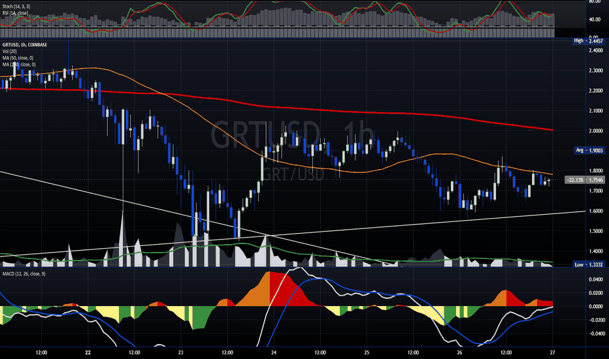Click the 1.7000 price axis value
This screenshot has width=609, height=359.
596,191
